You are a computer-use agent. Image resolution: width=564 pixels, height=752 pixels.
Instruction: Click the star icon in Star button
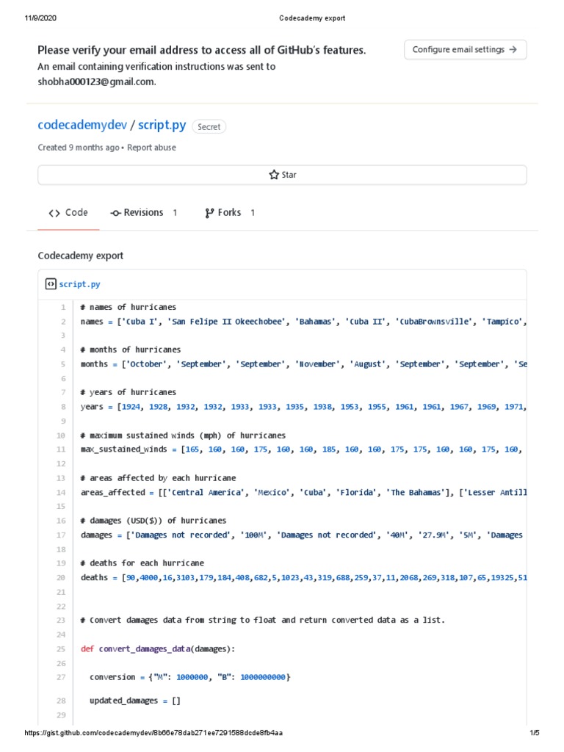pos(274,175)
